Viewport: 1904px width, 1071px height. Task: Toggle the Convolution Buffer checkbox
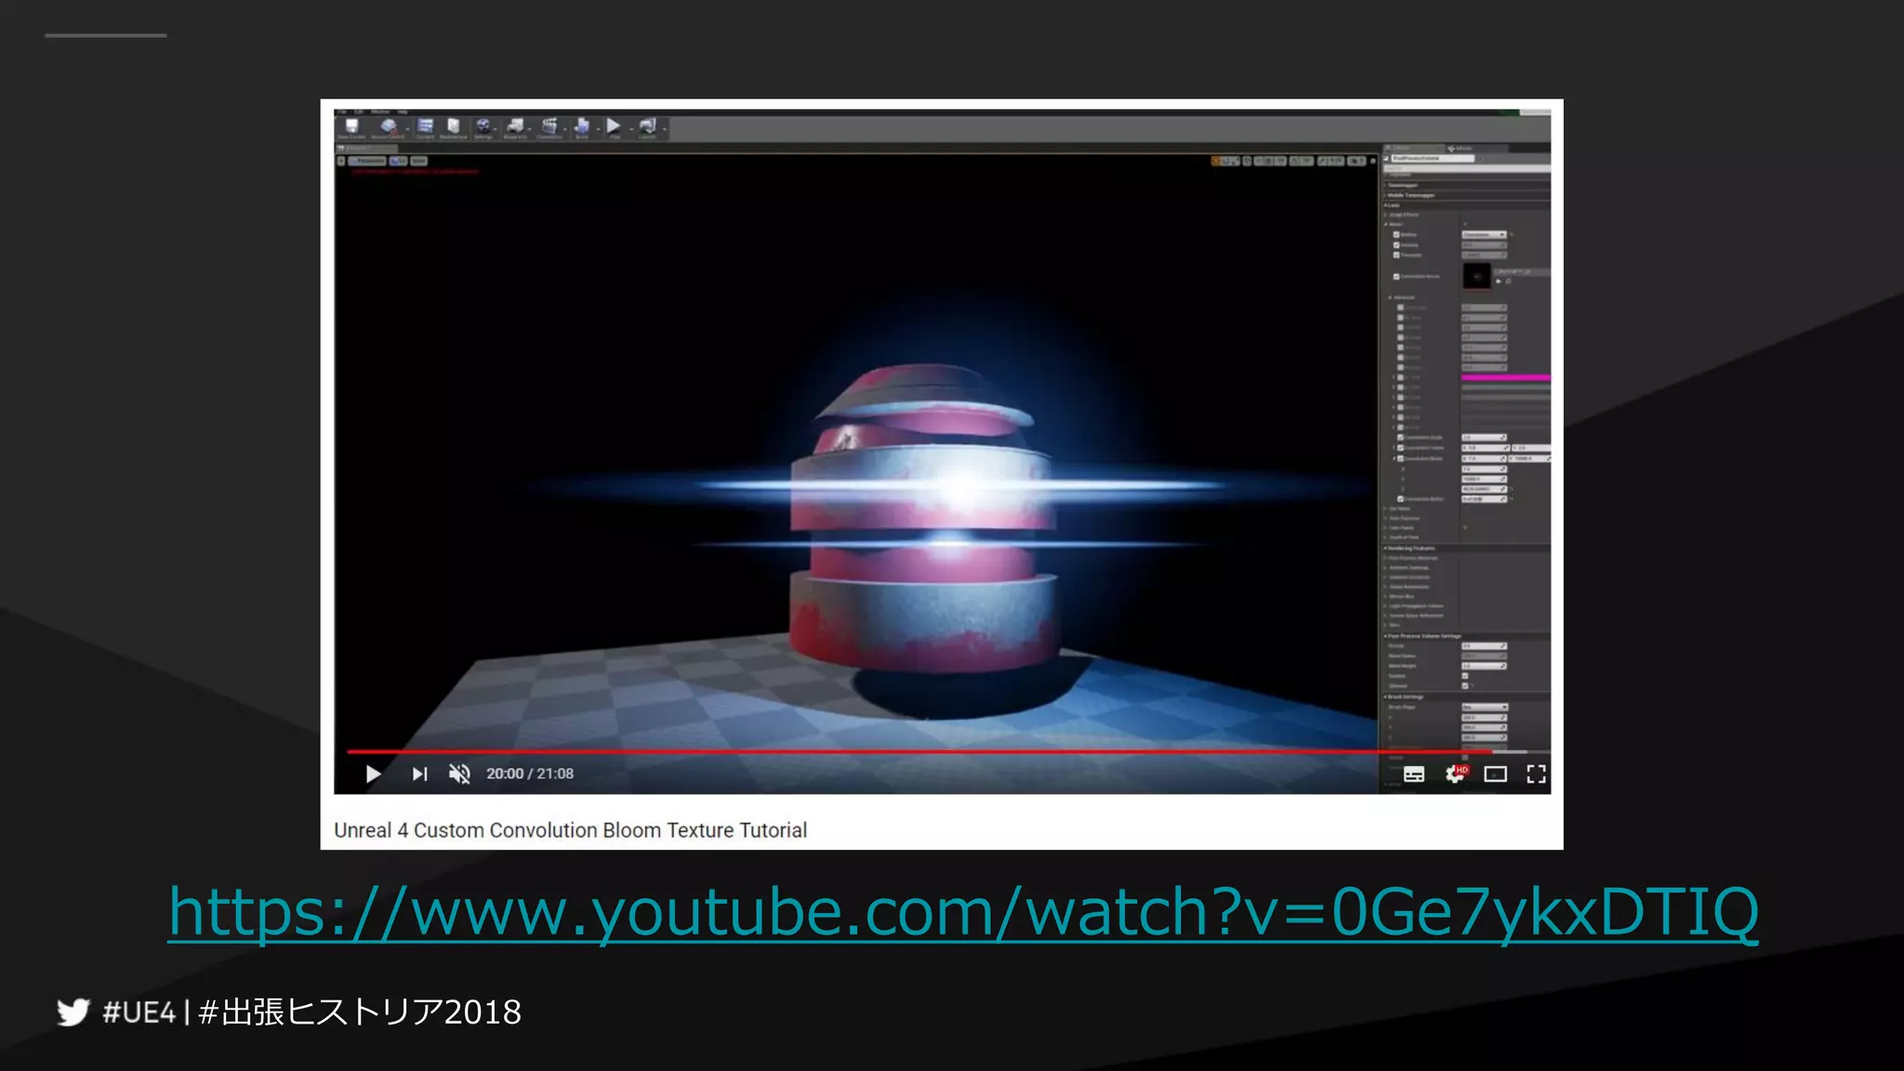coord(1401,499)
